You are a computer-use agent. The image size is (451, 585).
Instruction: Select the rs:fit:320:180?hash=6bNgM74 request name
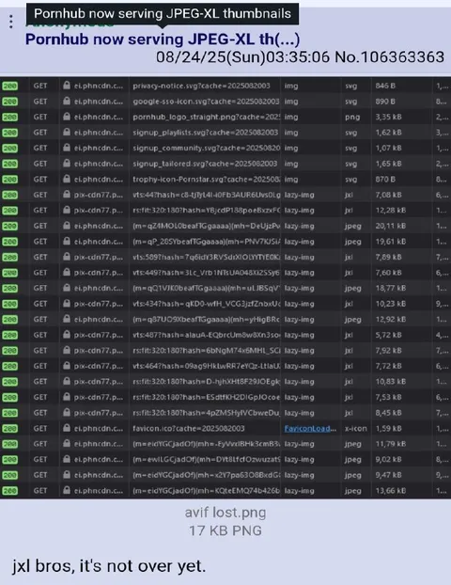pos(207,351)
